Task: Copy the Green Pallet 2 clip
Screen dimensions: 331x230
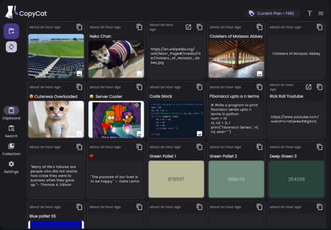Action: [260, 147]
